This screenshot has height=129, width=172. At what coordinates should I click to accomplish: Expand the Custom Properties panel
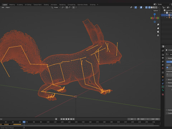click(x=169, y=113)
